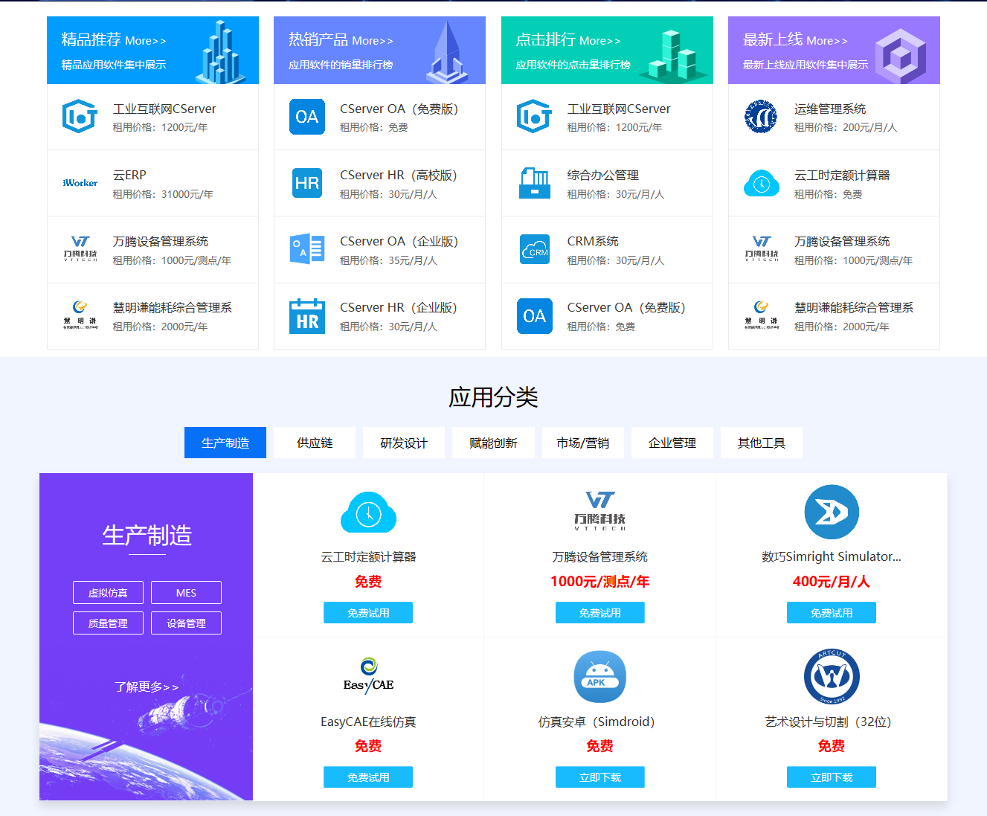The width and height of the screenshot is (987, 816).
Task: Click Outlook-style icon for CServer OA 企业版
Action: click(307, 249)
